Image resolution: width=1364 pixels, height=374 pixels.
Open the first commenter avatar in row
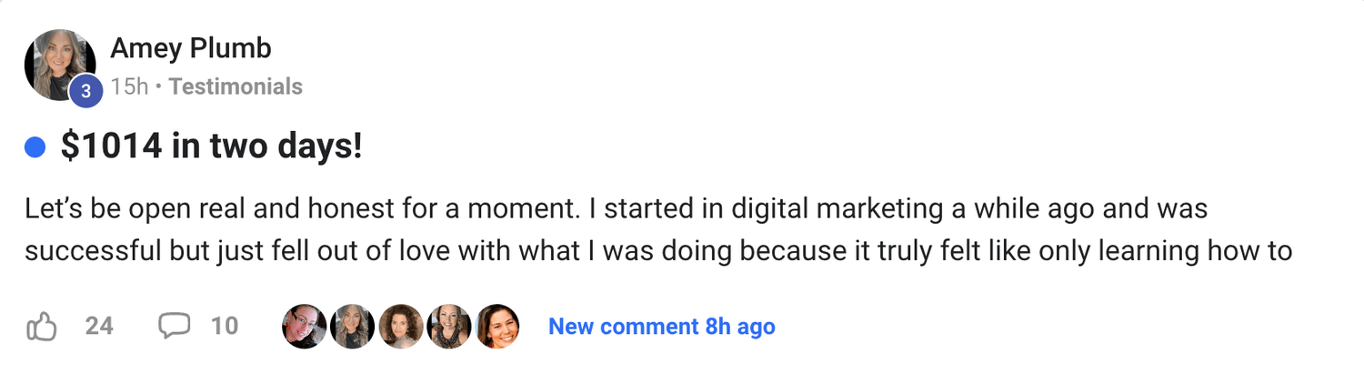[x=304, y=327]
